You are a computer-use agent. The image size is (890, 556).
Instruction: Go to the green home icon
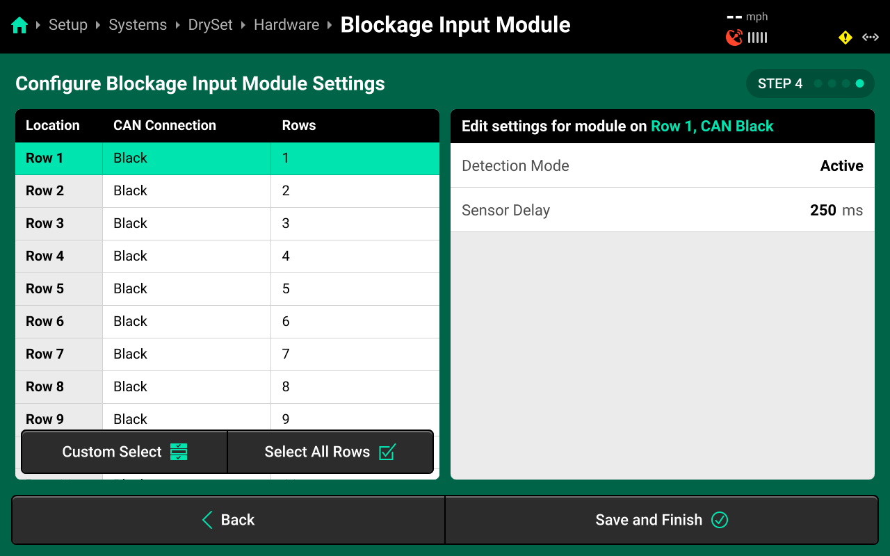[19, 26]
